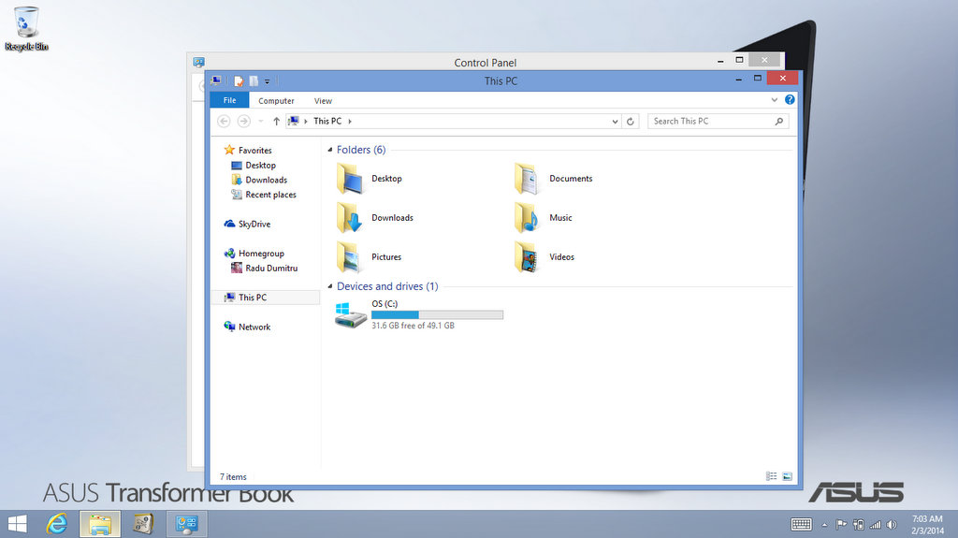Click the Search This PC field
The height and width of the screenshot is (538, 958).
[x=711, y=122]
